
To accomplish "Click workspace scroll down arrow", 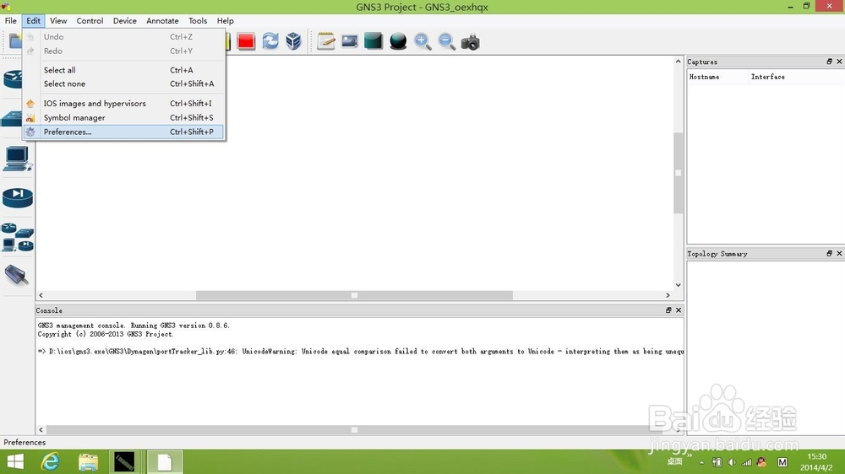I will pos(678,285).
